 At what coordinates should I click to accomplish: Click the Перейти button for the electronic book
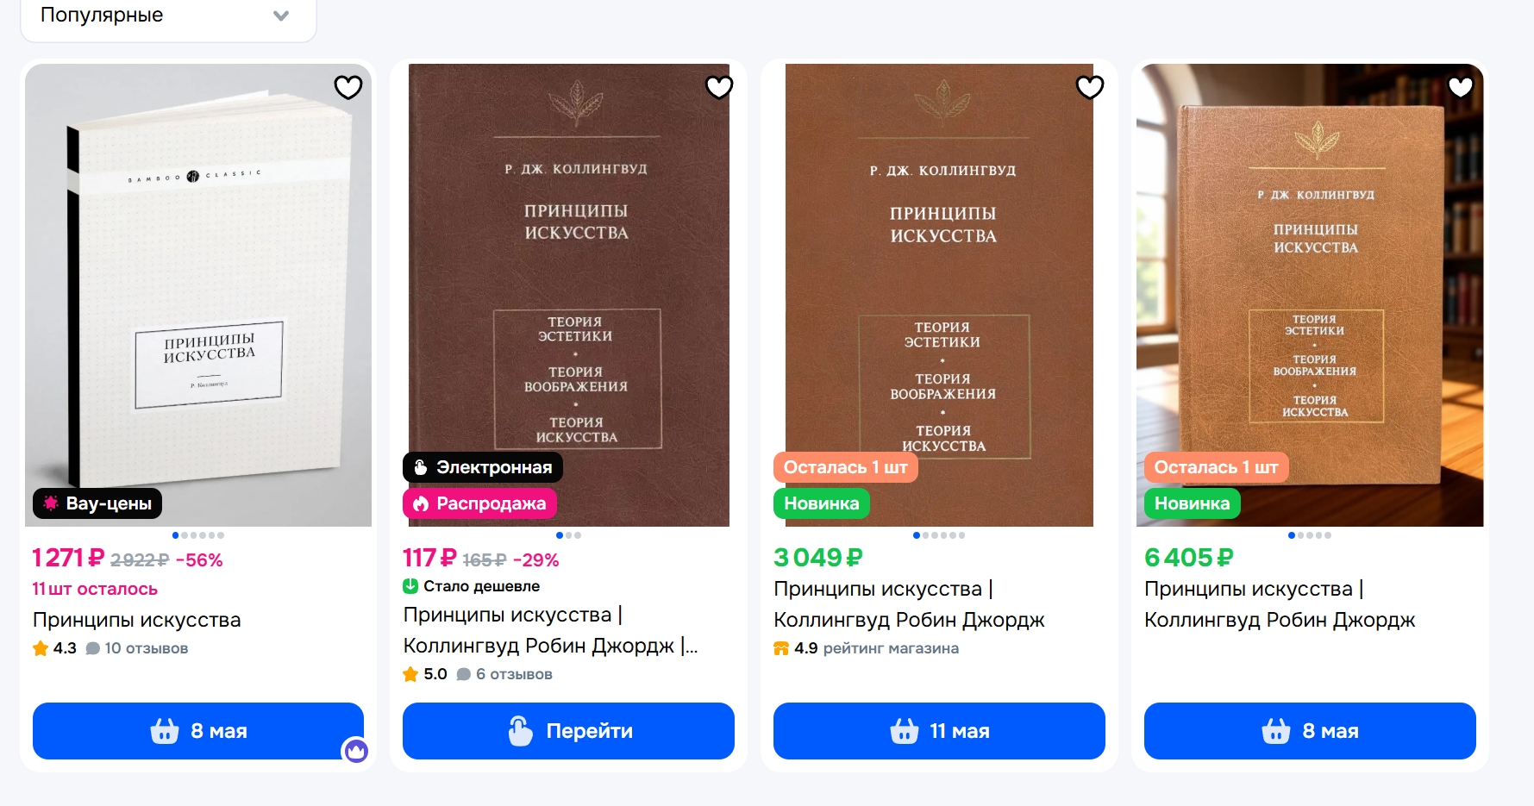click(568, 731)
